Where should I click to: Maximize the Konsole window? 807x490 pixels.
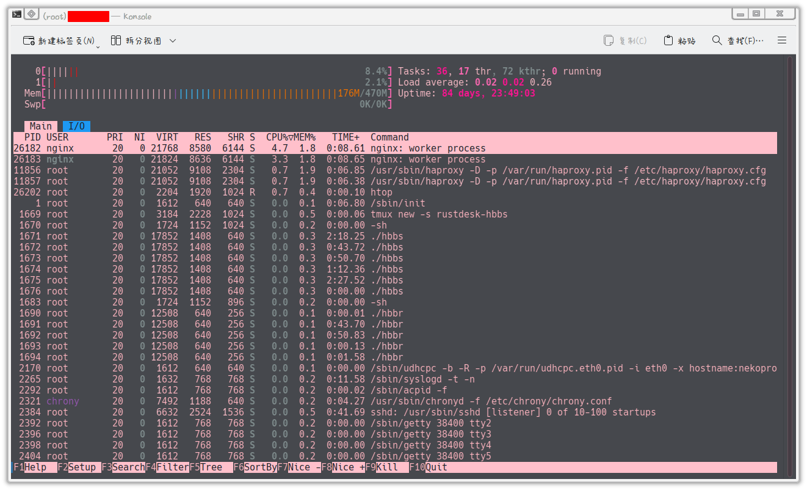tap(756, 13)
